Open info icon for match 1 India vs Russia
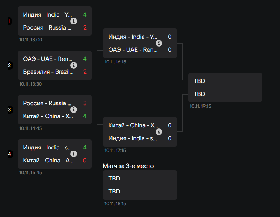Image resolution: width=280 pixels, height=217 pixels. coord(74,21)
